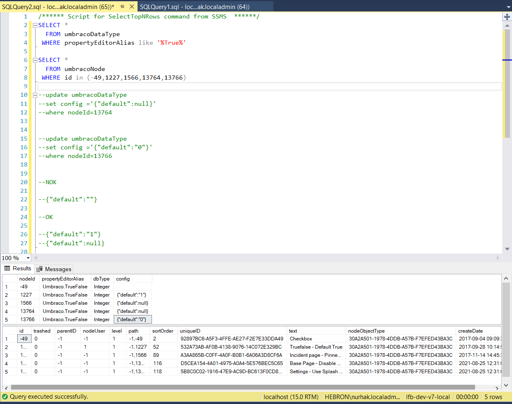Click the createDate column header
Screen dimensions: 512x404
[479, 331]
